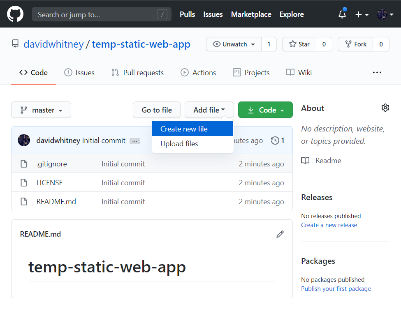Click the Go to file button
Viewport: 401px width, 311px height.
point(157,110)
